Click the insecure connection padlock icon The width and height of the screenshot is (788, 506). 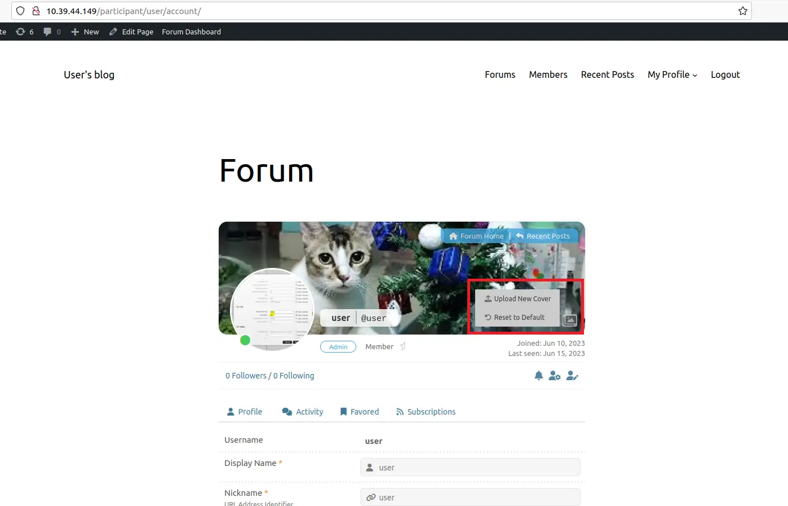click(x=36, y=11)
